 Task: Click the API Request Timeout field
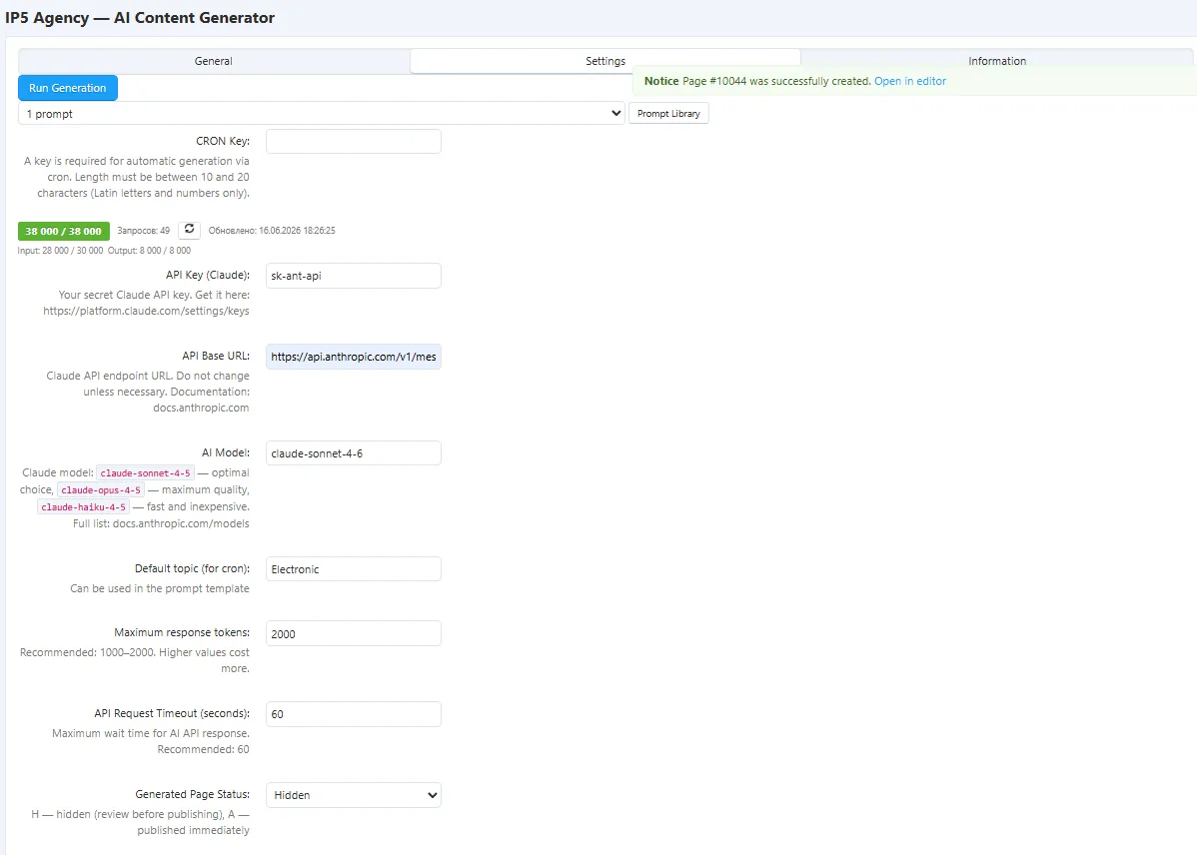click(354, 714)
